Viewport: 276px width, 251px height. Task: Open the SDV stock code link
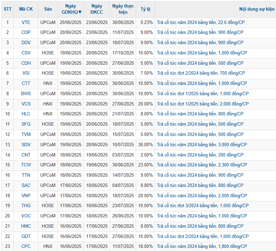coord(26,145)
